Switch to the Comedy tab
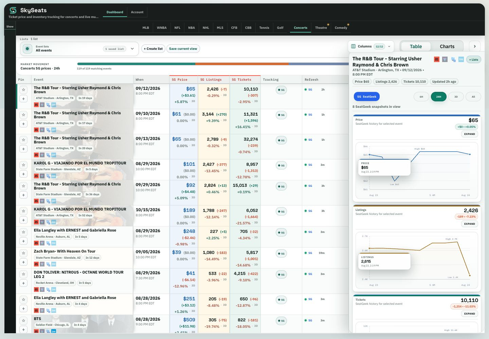 point(341,28)
